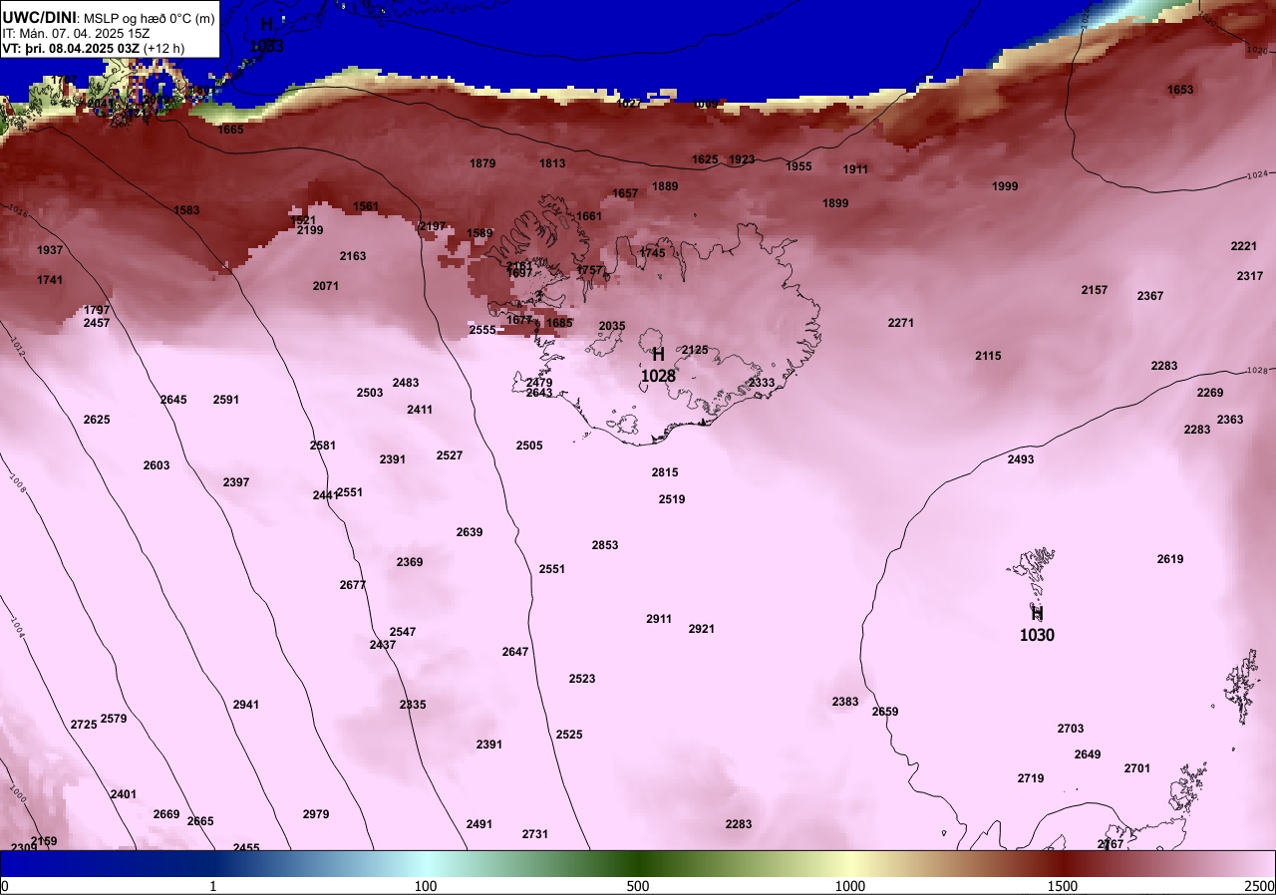
Task: Select the H 1028 high-pressure marker over Iceland
Action: click(x=658, y=365)
